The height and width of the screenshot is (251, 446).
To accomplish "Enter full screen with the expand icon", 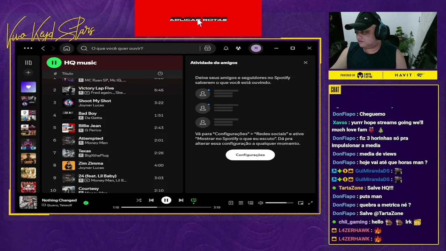I will pos(310,203).
